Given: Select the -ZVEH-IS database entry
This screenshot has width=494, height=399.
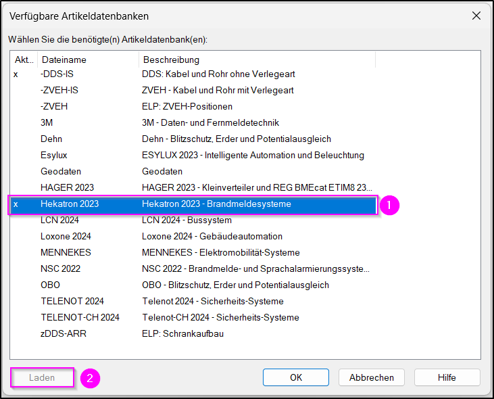Looking at the screenshot, I should 193,90.
